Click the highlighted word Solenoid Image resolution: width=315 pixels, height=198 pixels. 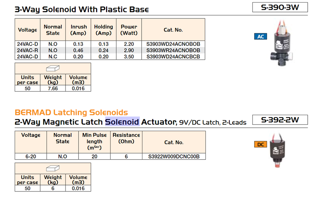pos(122,122)
